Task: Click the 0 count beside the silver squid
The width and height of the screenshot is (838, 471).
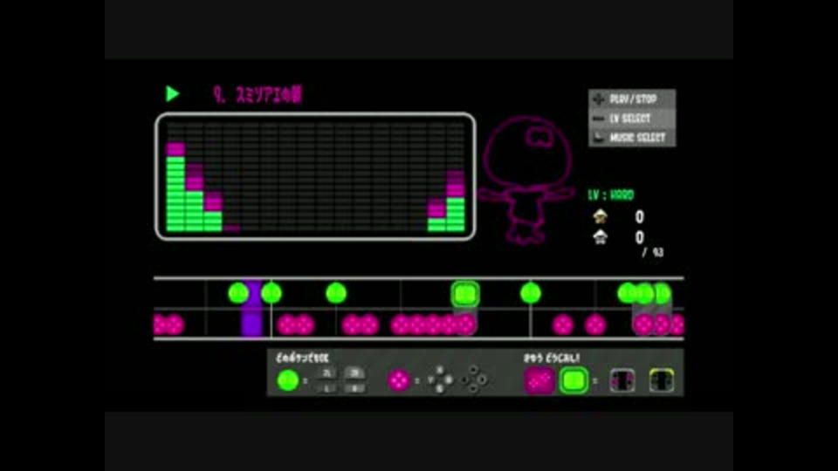Action: tap(639, 237)
